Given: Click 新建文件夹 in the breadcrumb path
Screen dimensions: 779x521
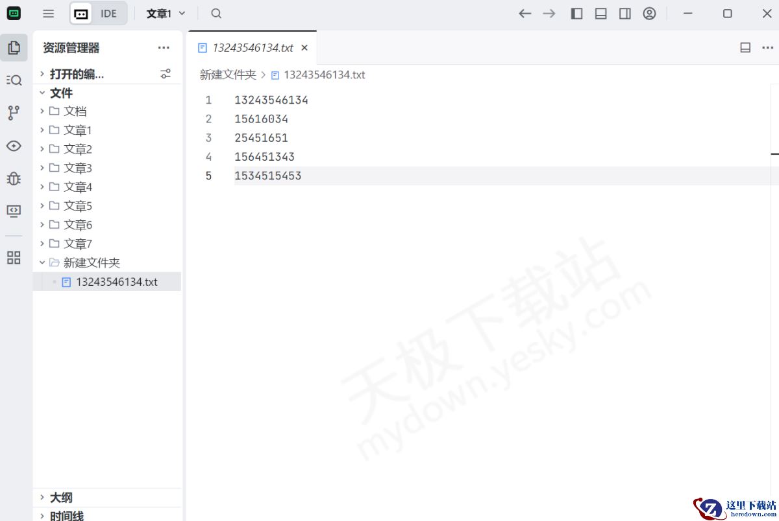Looking at the screenshot, I should click(227, 75).
